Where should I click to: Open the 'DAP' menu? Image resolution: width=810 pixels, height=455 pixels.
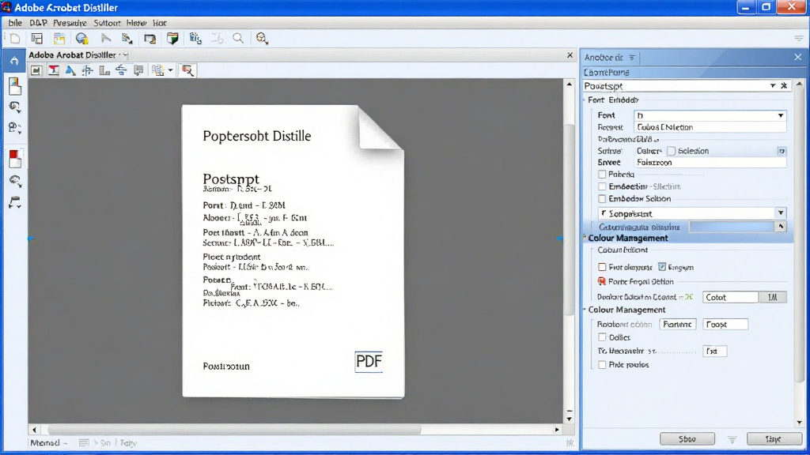(x=38, y=23)
